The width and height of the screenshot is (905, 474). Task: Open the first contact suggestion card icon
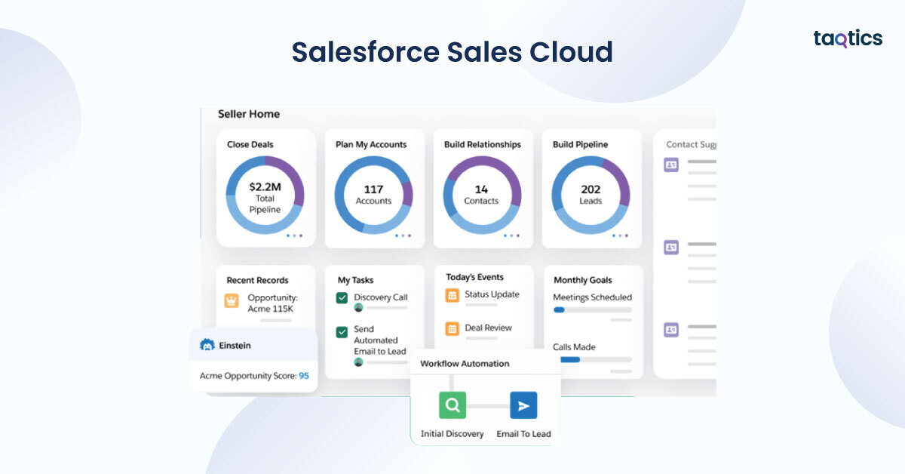[x=670, y=165]
